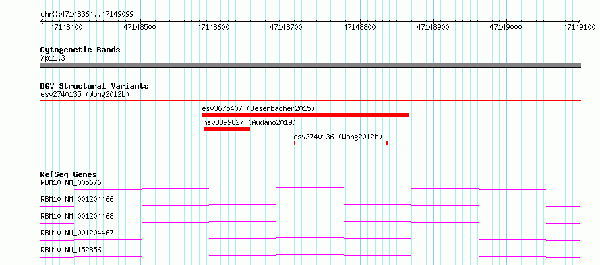Click the esv3675407 (Besenbacher2015) text label
Viewport: 600px width, 265px height.
click(259, 108)
